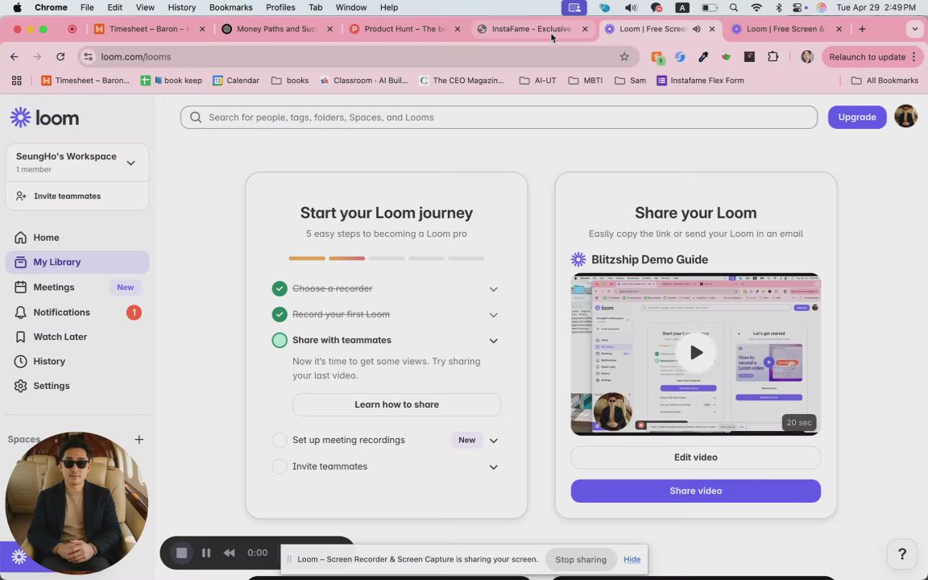The height and width of the screenshot is (580, 928).
Task: Stop the Loom recording
Action: 182,553
